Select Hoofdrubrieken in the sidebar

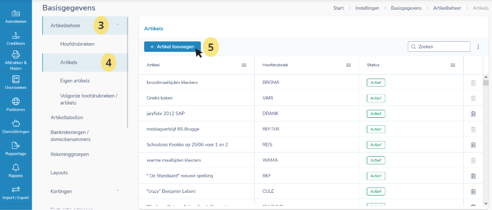pyautogui.click(x=77, y=44)
